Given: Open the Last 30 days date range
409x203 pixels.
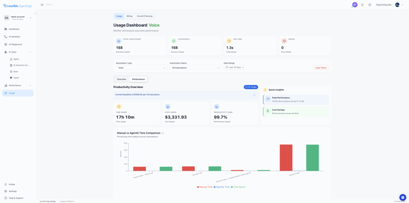Looking at the screenshot, I should pos(234,67).
